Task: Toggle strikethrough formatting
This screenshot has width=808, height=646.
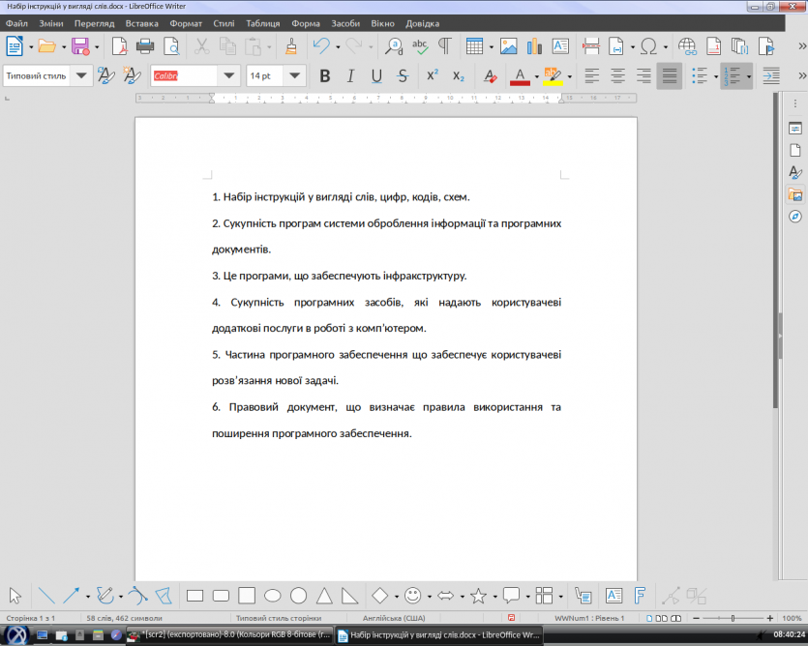Action: [402, 74]
